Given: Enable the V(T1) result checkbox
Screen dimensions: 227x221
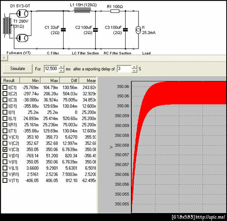Looking at the screenshot, I should click(5, 181).
